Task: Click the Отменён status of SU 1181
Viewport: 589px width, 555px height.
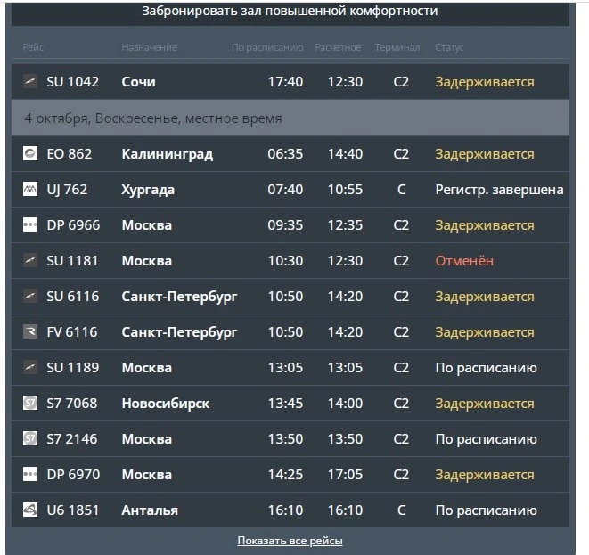Action: click(464, 260)
